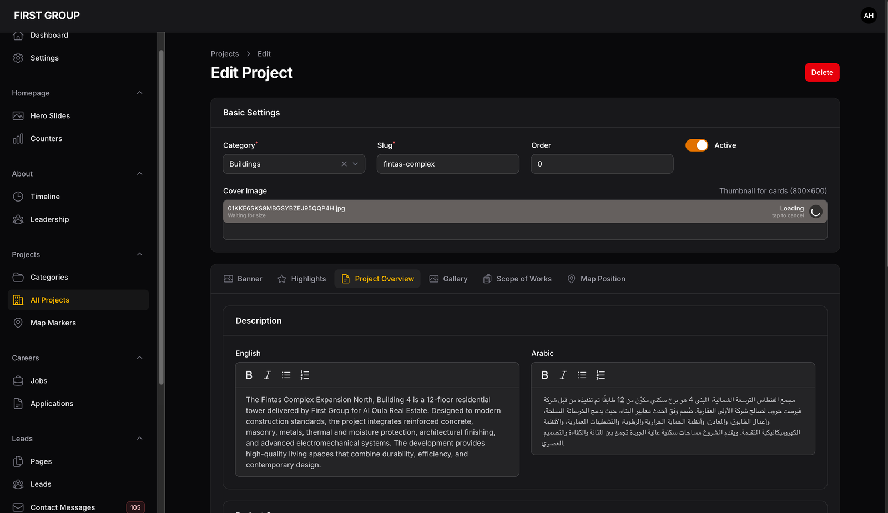Clear the Buildings category selection
Viewport: 888px width, 513px height.
[344, 164]
